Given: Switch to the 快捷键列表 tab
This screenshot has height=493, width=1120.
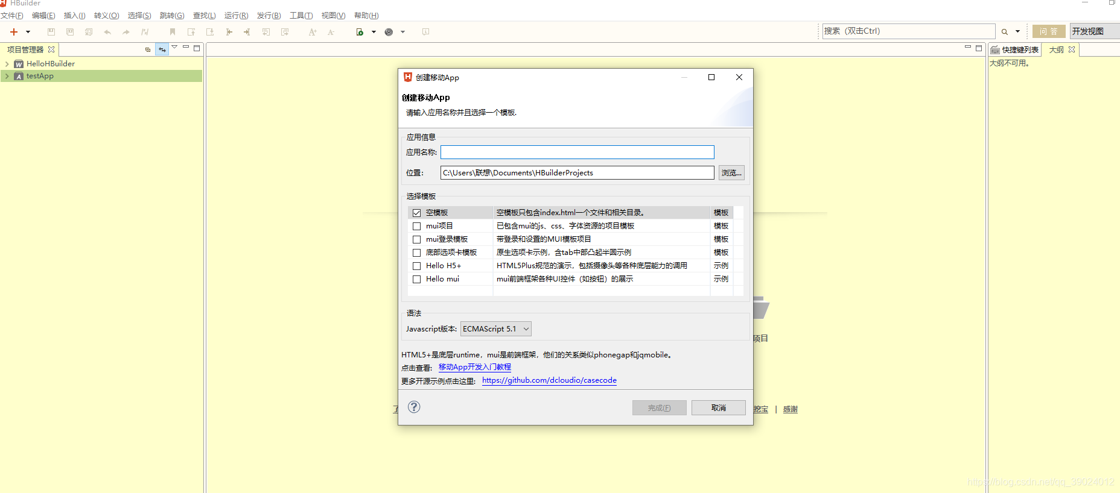Looking at the screenshot, I should point(1015,50).
